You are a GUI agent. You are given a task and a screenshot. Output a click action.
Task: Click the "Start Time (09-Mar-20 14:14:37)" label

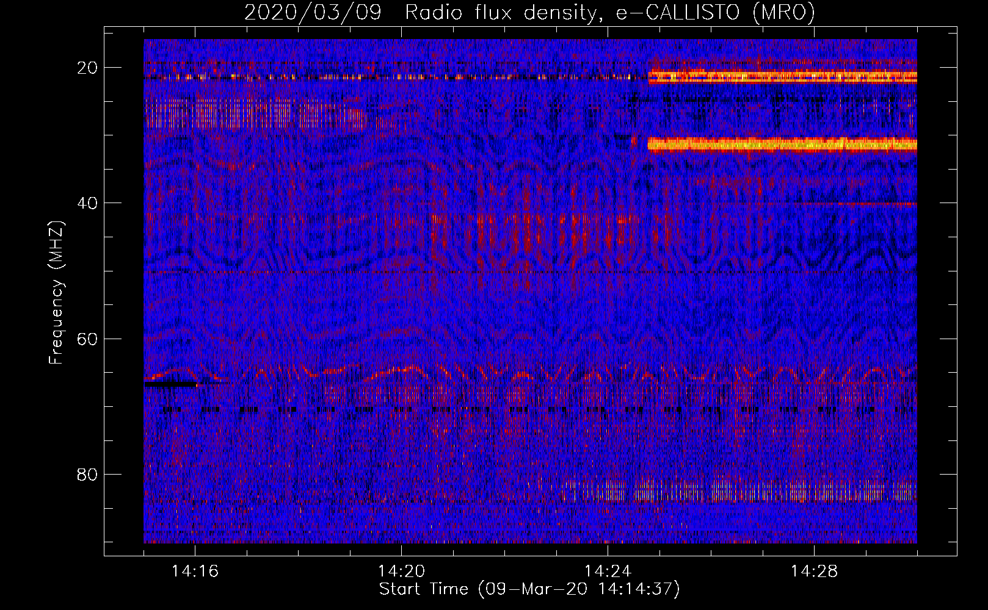[529, 589]
